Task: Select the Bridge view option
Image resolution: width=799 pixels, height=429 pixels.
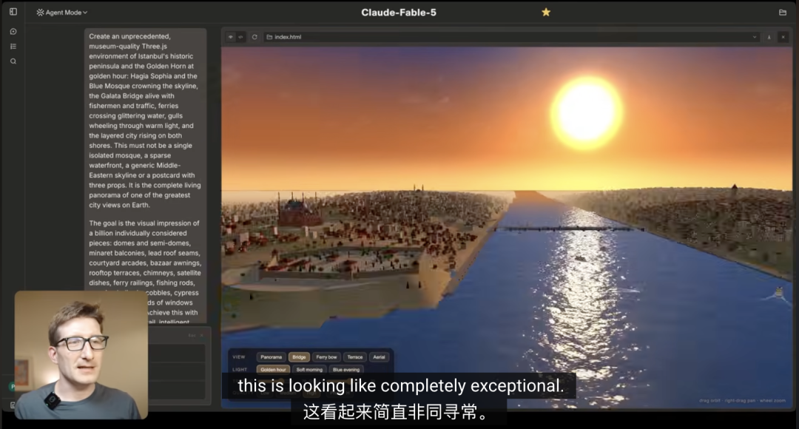Action: pos(299,357)
